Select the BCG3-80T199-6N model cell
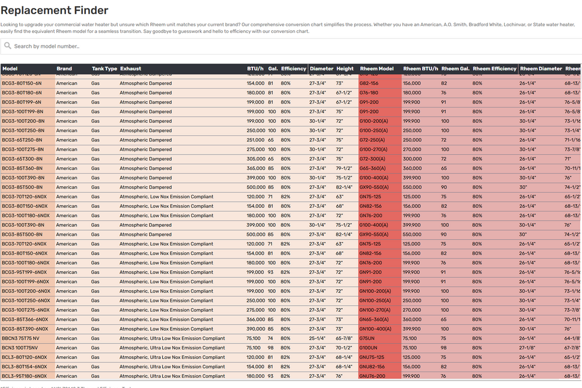Screen dimensions: 582x388 [22, 102]
